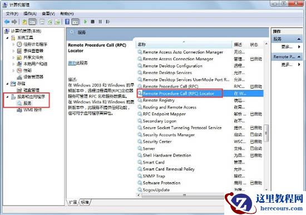This screenshot has width=306, height=215.
Task: Click the scroll down arrow of services list
Action: point(266,189)
